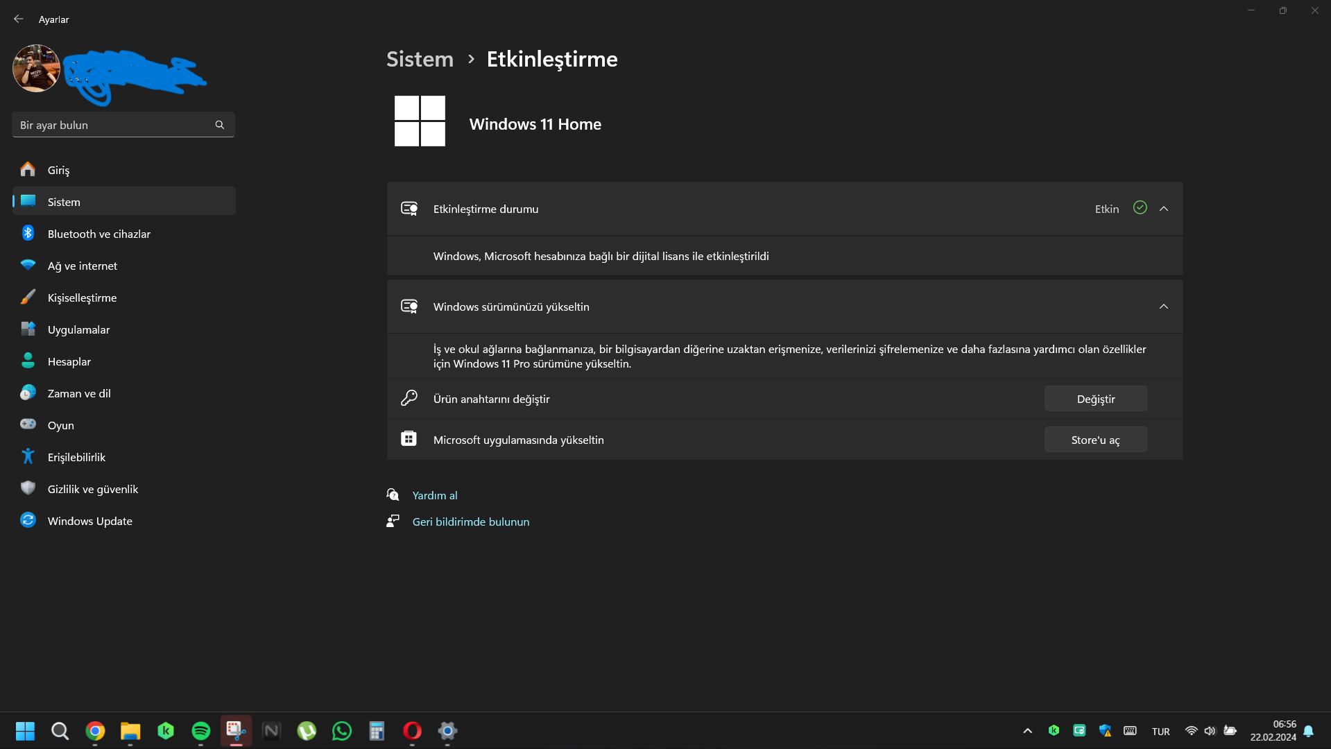Open uTorrent from the taskbar
Screen dimensions: 1331x749
pyautogui.click(x=307, y=731)
